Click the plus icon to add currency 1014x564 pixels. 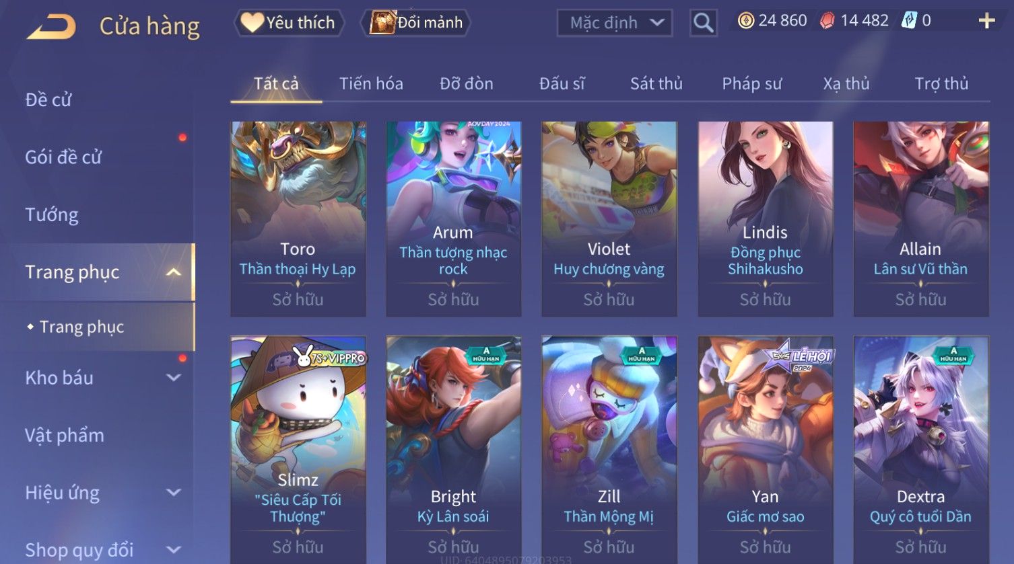point(986,21)
